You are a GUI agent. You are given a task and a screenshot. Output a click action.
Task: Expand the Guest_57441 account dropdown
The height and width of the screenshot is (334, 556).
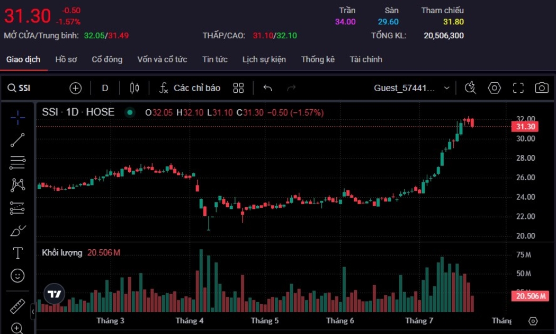coord(446,88)
